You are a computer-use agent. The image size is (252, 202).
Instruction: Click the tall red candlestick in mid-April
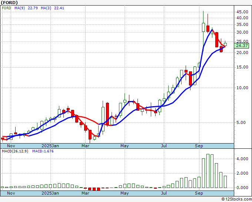coord(107,114)
